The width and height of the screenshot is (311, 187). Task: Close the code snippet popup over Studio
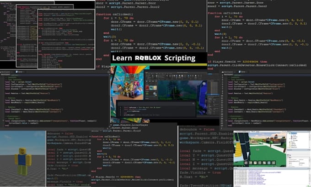pyautogui.click(x=193, y=104)
